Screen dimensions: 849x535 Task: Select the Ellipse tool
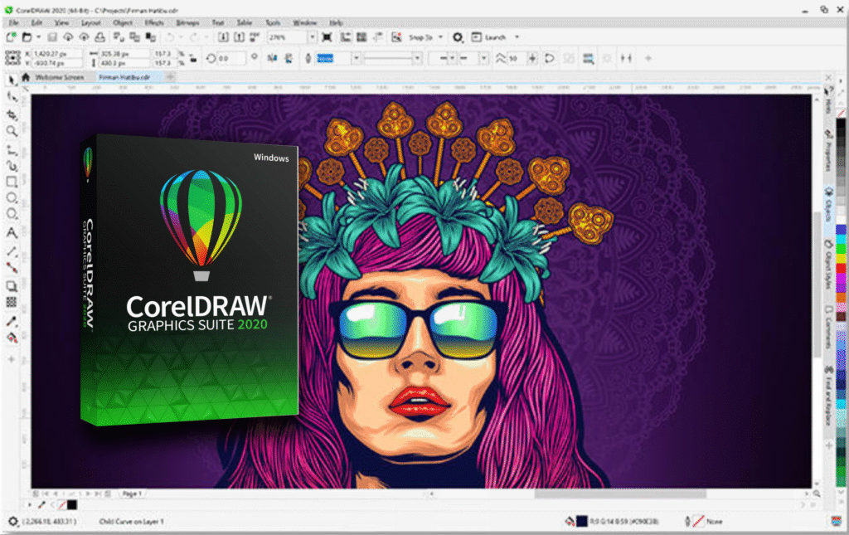click(12, 197)
